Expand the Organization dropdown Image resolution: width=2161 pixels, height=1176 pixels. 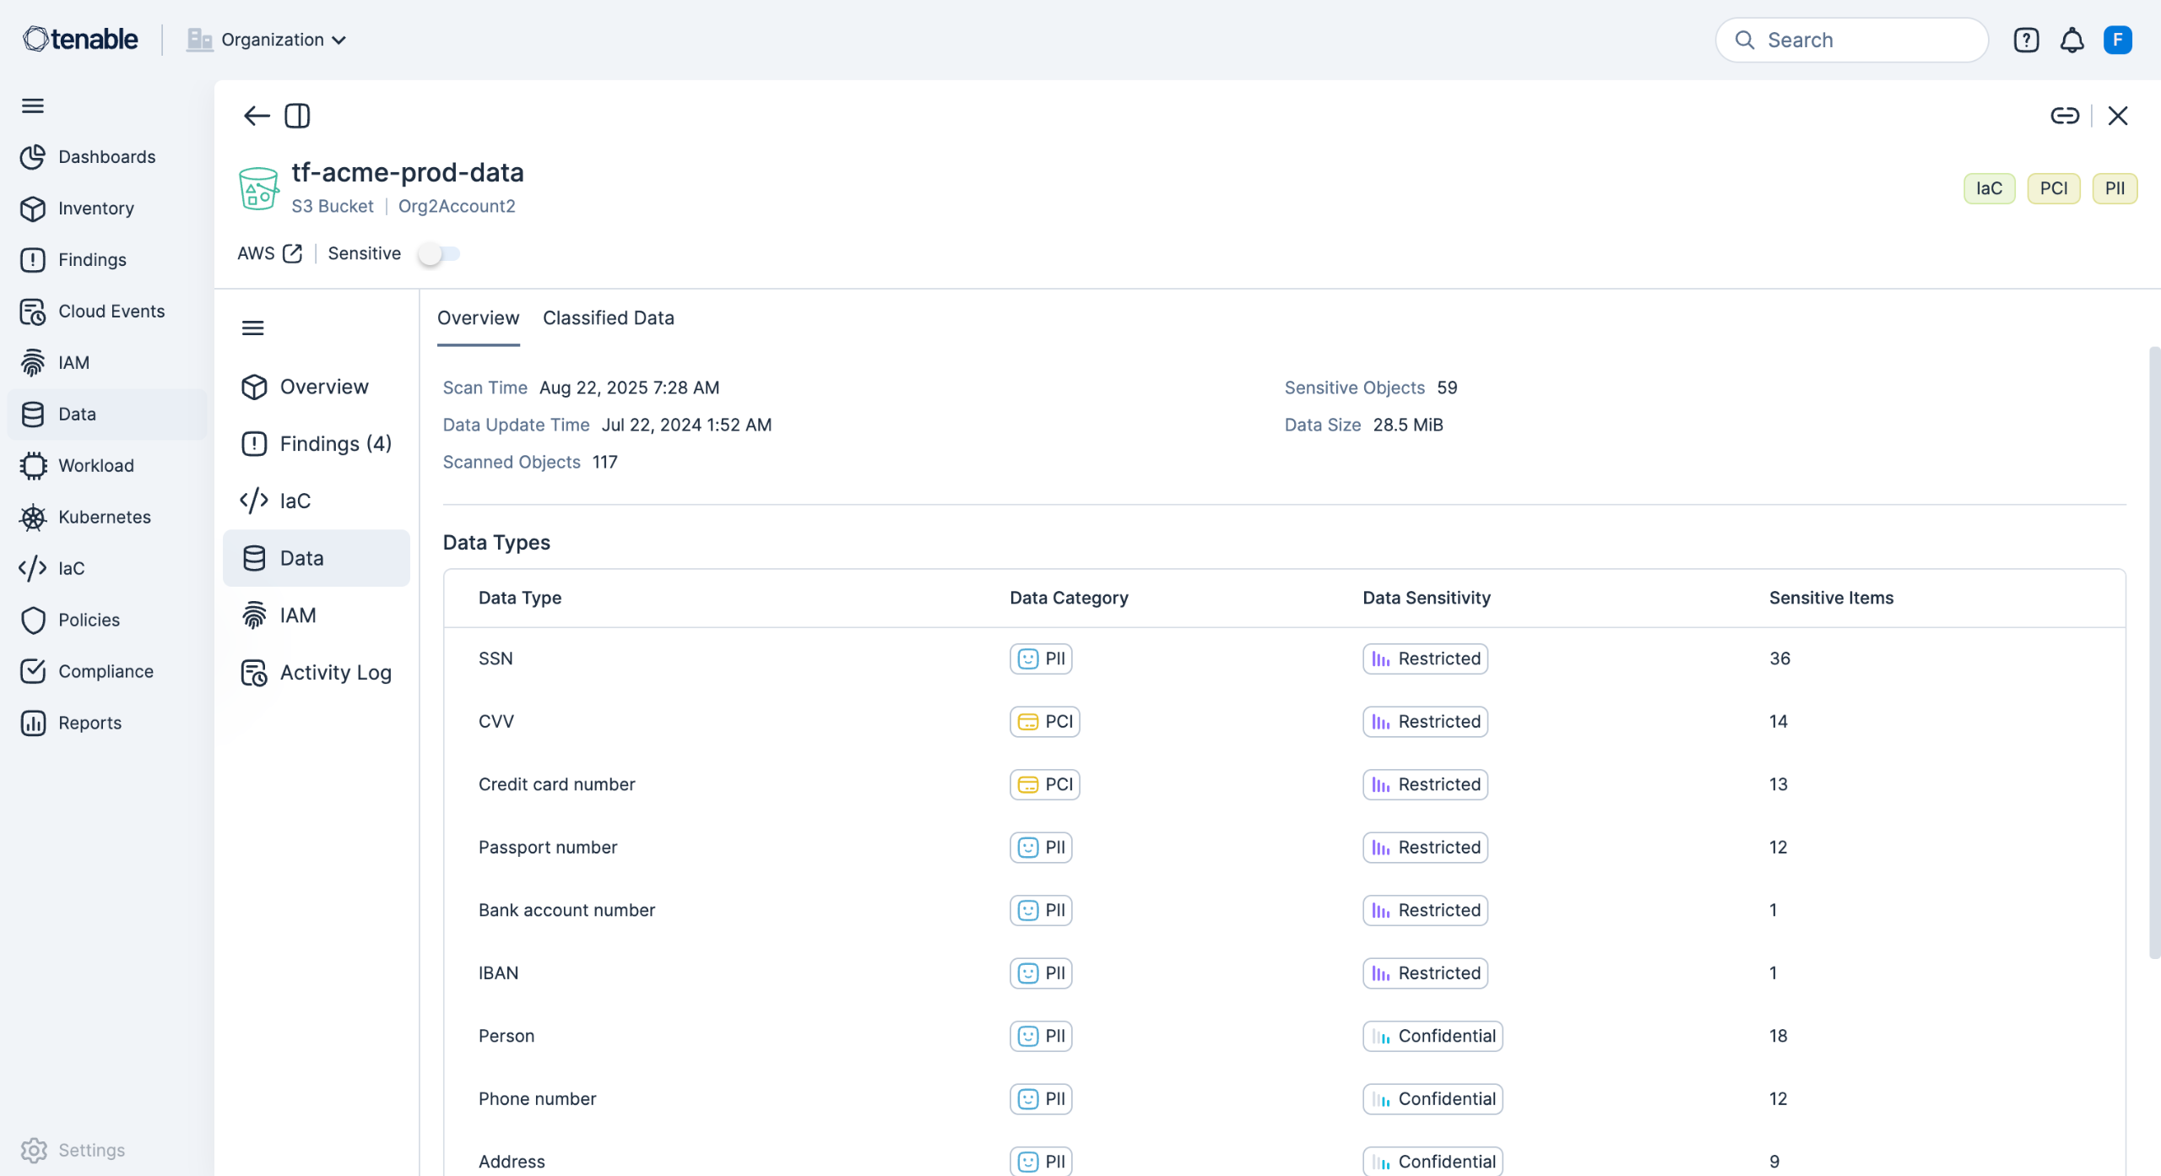(283, 40)
